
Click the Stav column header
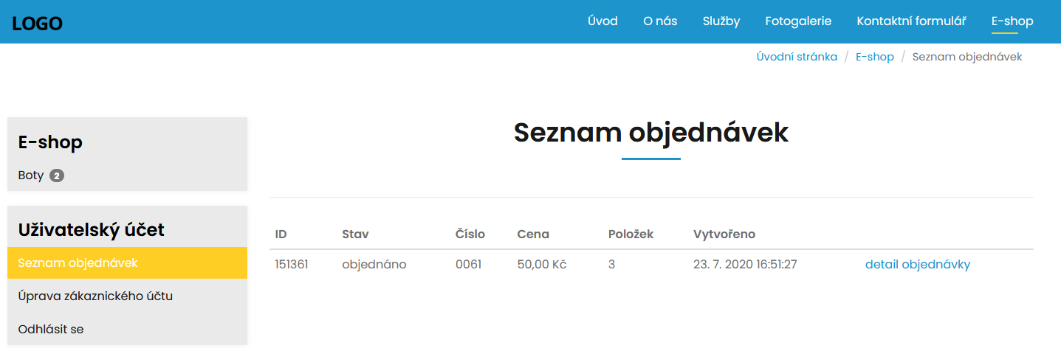pos(355,234)
